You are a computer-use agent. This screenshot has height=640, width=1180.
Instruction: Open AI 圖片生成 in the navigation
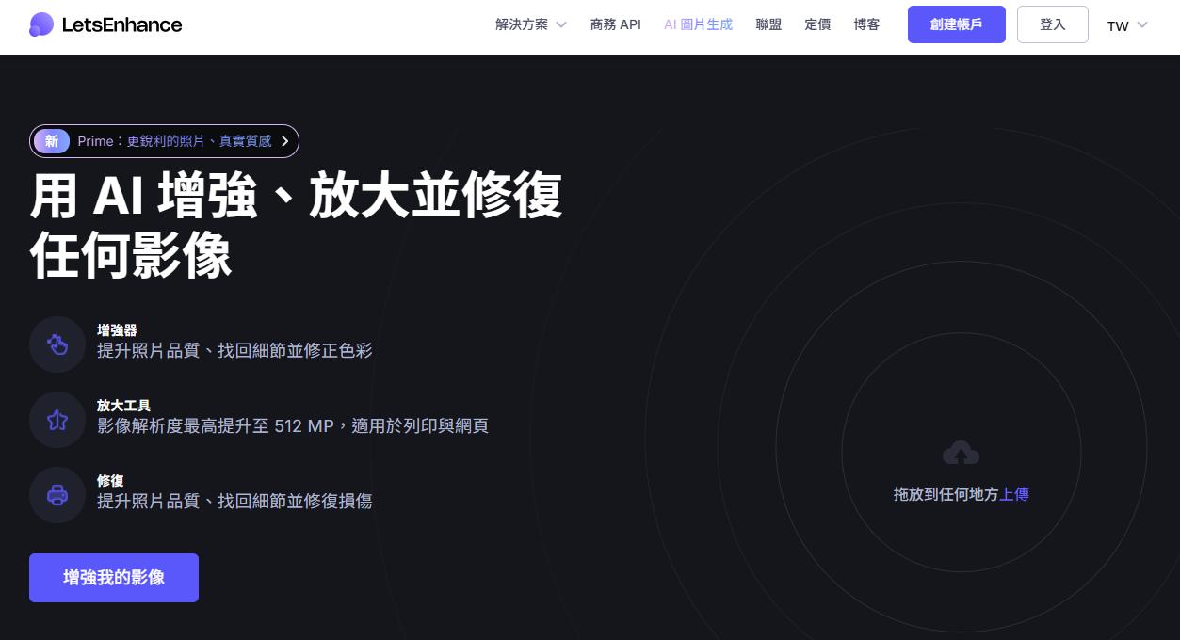tap(698, 24)
